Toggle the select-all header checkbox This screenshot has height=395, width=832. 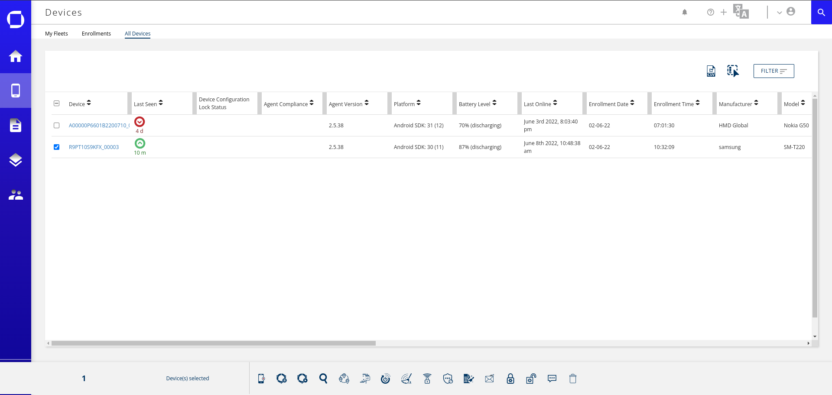coord(56,104)
